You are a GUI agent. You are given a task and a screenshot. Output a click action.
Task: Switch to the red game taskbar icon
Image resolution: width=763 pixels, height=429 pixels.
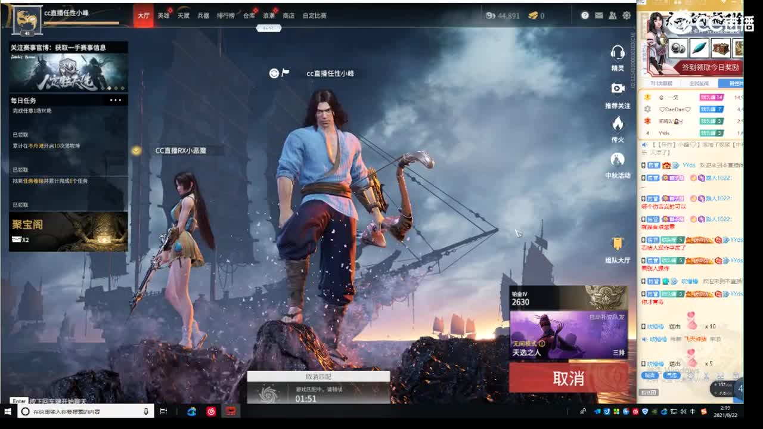[x=231, y=411]
